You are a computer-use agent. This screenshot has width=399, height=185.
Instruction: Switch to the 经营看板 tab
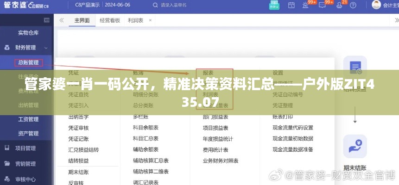110,21
